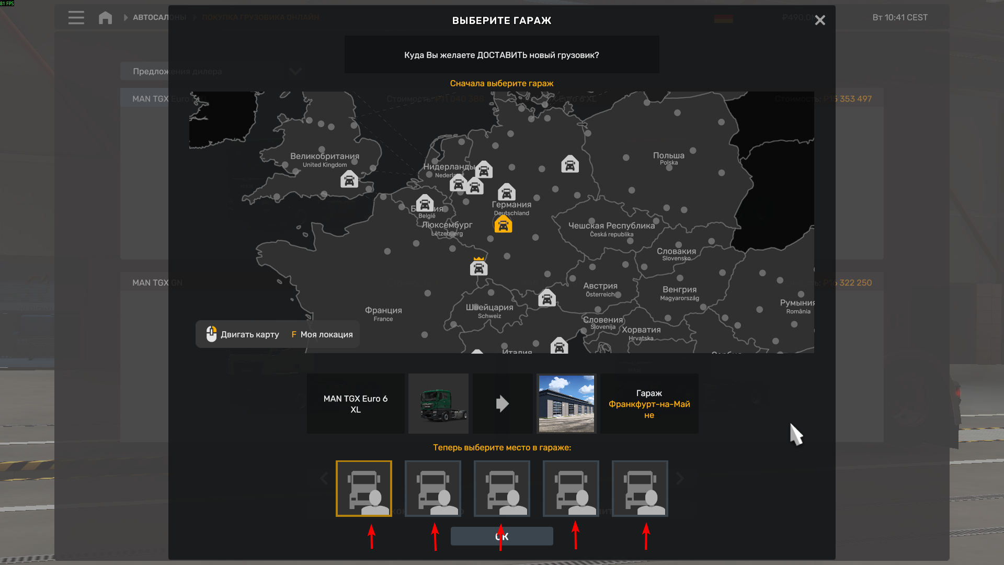Select garage icon directly above the Германия label
This screenshot has height=565, width=1004.
point(506,192)
